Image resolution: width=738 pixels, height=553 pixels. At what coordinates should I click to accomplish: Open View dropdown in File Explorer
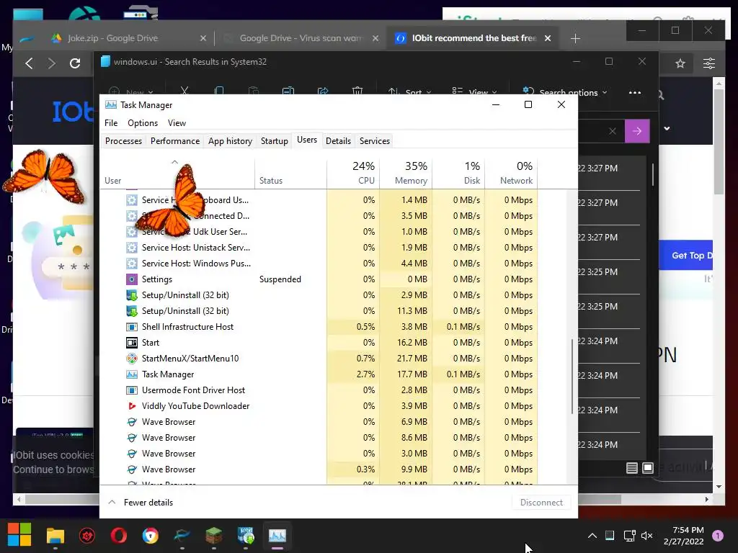pos(474,91)
